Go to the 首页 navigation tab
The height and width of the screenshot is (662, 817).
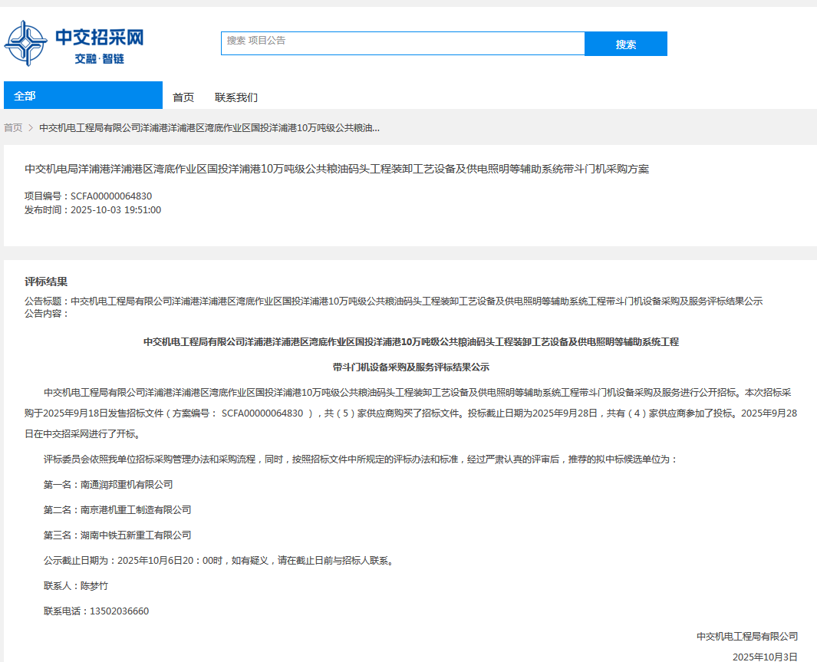coord(183,97)
